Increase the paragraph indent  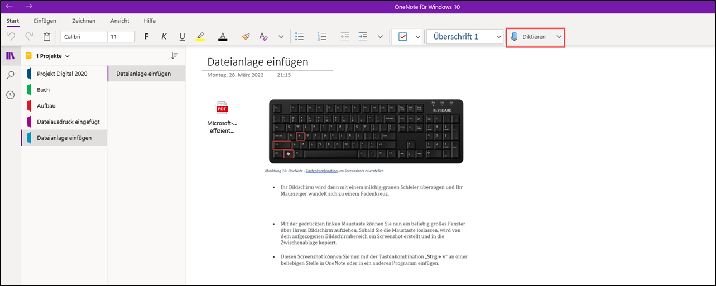click(x=363, y=36)
